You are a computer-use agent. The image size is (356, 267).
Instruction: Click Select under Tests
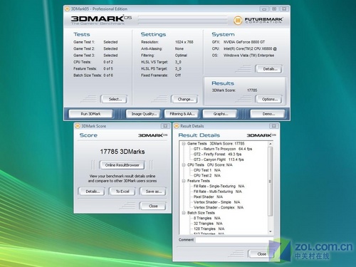point(115,99)
